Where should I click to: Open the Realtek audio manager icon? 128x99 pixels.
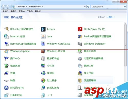pyautogui.click(x=80, y=36)
